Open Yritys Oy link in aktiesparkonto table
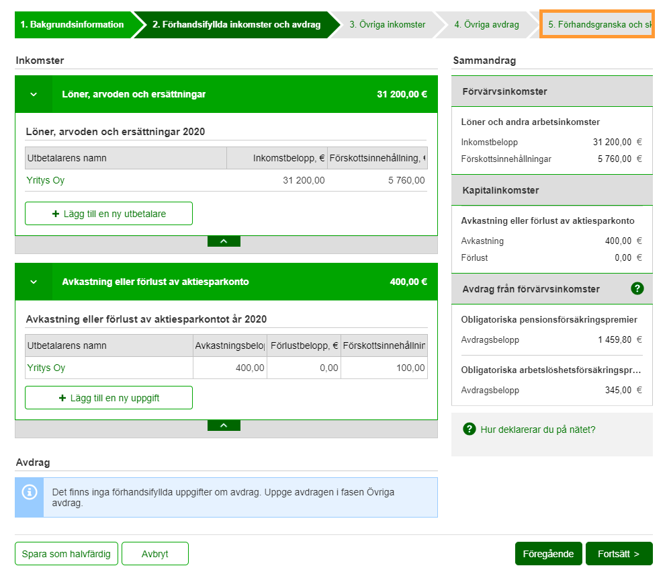Screen dimensions: 669x570 click(x=46, y=368)
